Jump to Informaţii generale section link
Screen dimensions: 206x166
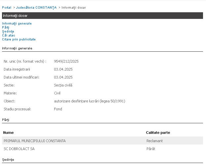click(x=17, y=24)
